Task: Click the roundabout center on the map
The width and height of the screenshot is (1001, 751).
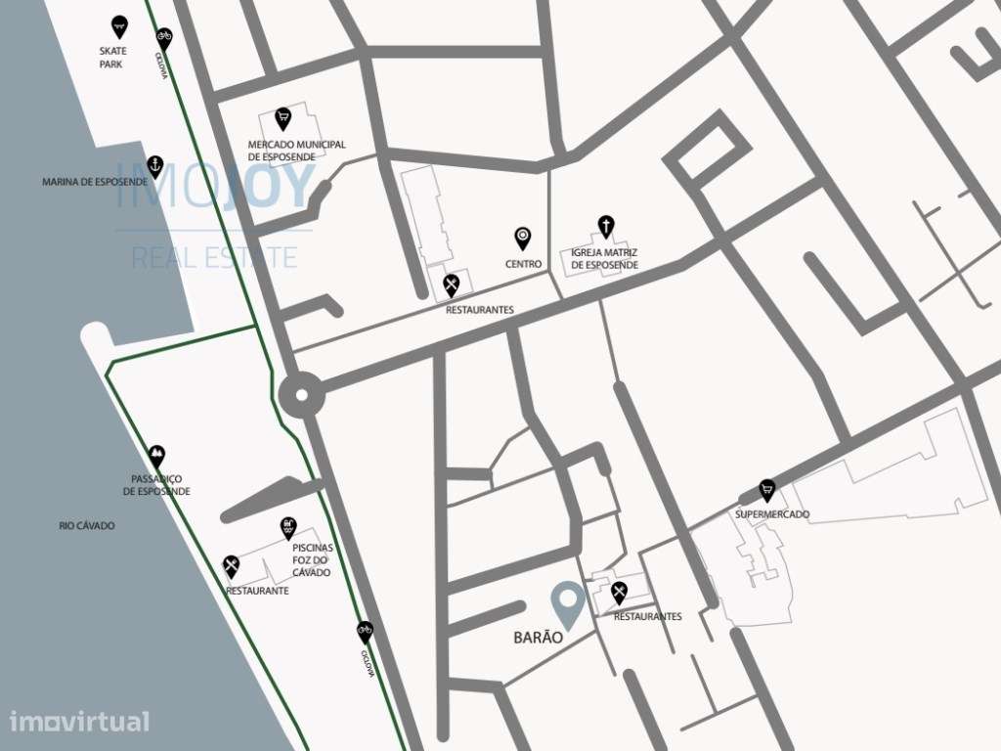Action: (x=302, y=395)
